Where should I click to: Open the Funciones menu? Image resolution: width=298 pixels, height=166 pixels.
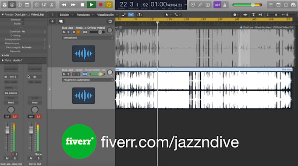point(85,14)
